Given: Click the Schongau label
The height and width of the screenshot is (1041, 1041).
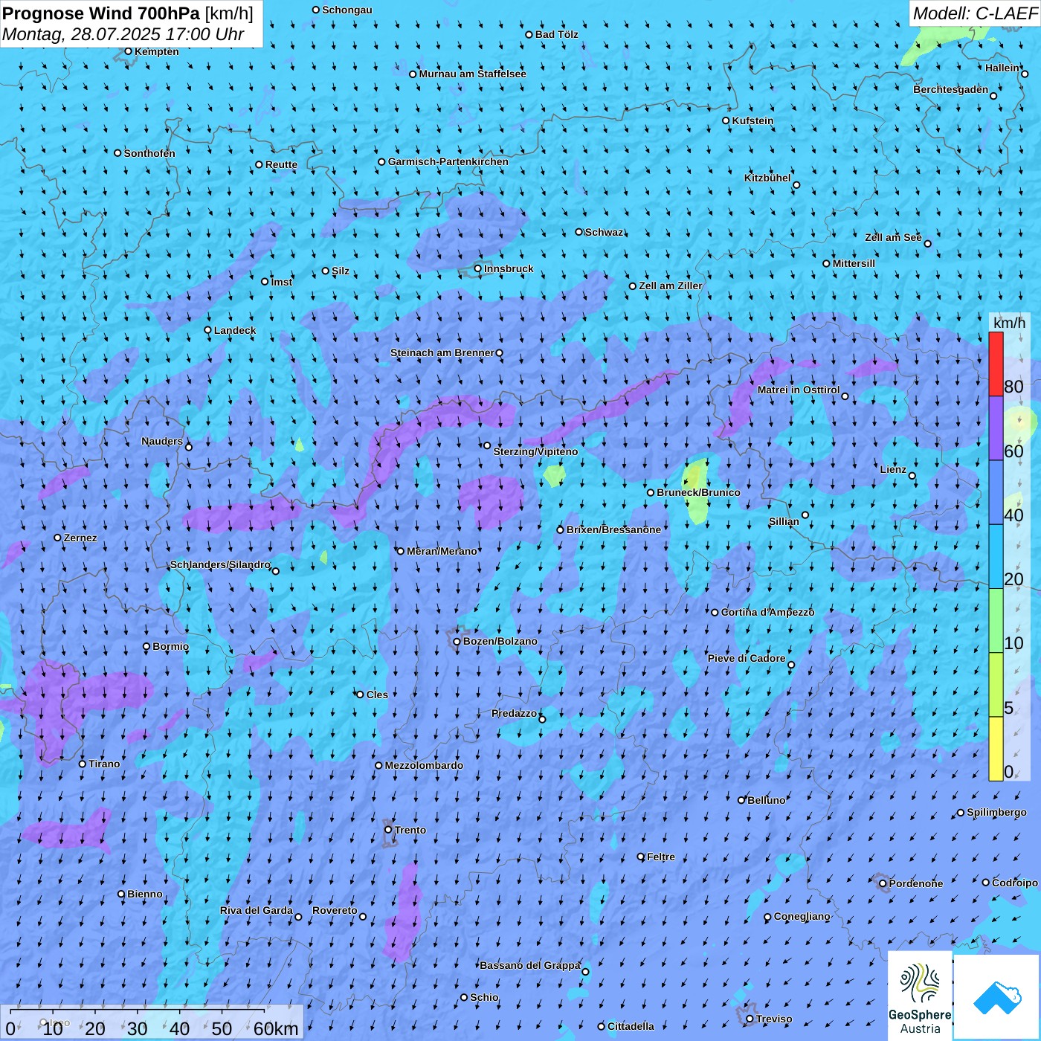Looking at the screenshot, I should pyautogui.click(x=347, y=10).
